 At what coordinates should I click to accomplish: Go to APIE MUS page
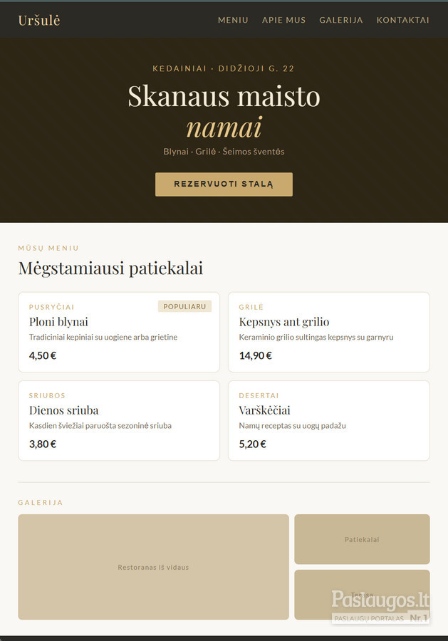pyautogui.click(x=283, y=20)
